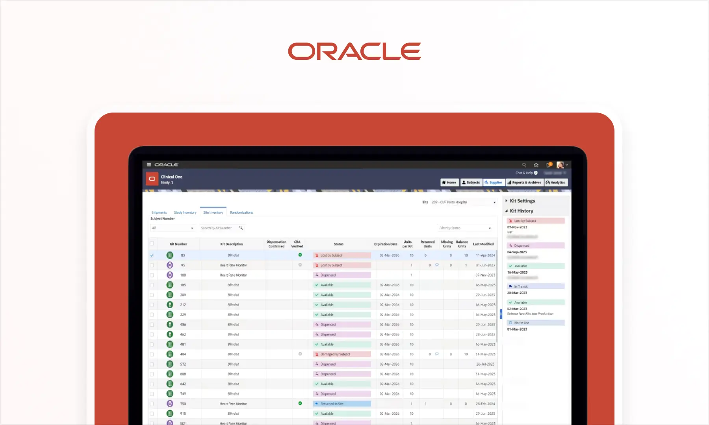Open the comment bubble in kit 95 row
This screenshot has width=709, height=425.
(x=437, y=265)
